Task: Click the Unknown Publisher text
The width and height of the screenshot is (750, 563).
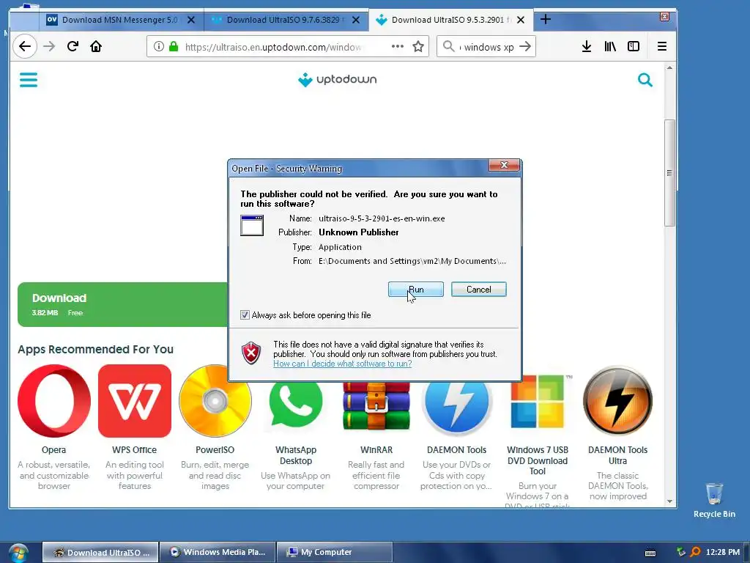Action: tap(359, 232)
